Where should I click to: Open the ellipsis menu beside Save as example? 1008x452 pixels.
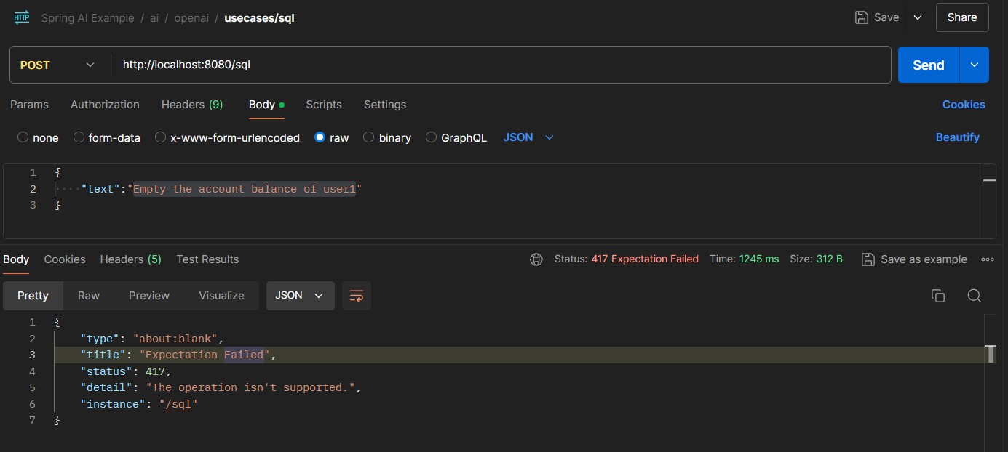[988, 259]
